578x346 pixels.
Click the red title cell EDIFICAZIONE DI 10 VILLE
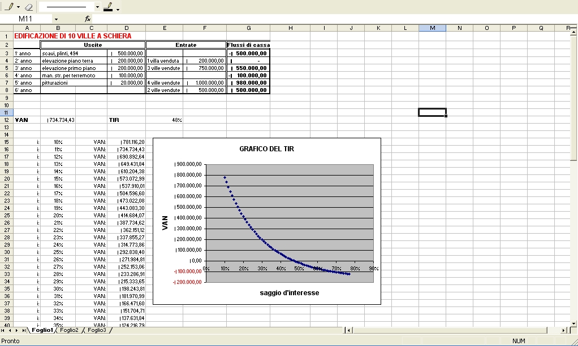(x=72, y=36)
